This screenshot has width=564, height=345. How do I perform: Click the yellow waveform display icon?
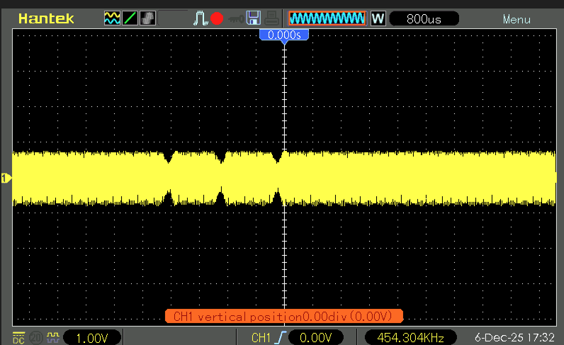pyautogui.click(x=112, y=18)
